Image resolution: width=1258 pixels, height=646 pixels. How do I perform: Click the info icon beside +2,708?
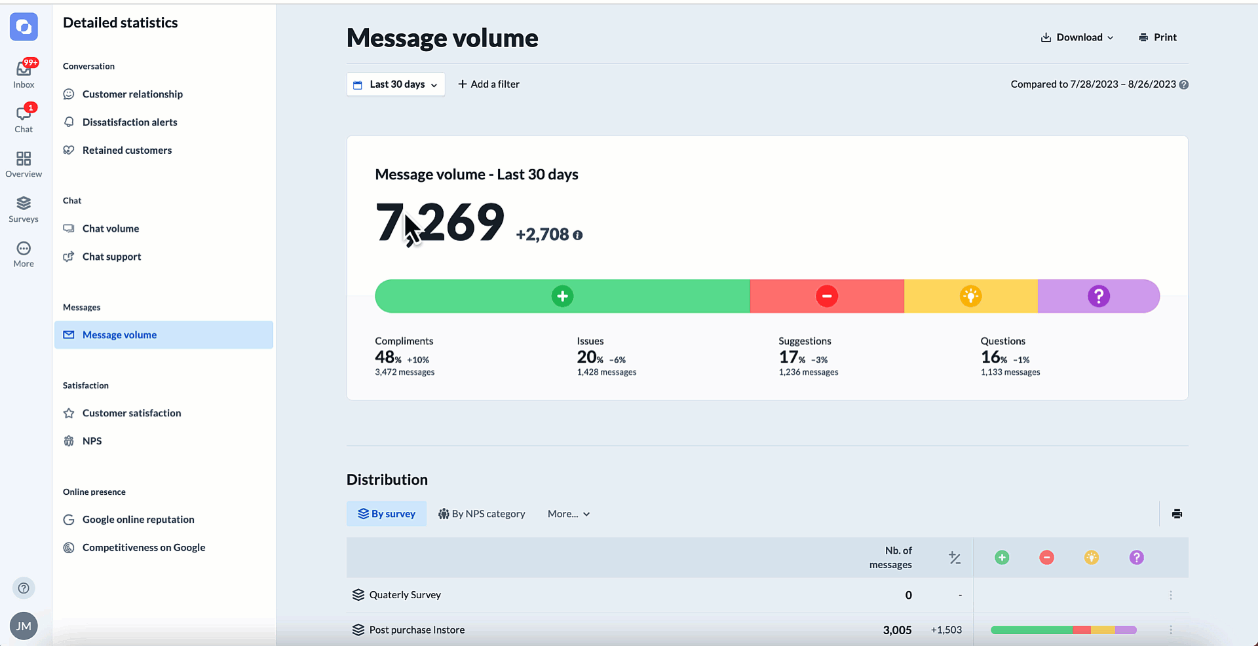coord(577,235)
